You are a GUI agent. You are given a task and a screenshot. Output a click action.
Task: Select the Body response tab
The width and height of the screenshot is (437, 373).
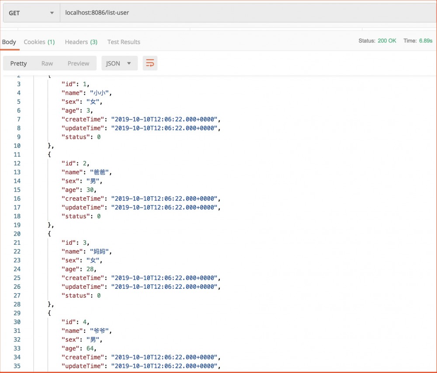click(9, 42)
